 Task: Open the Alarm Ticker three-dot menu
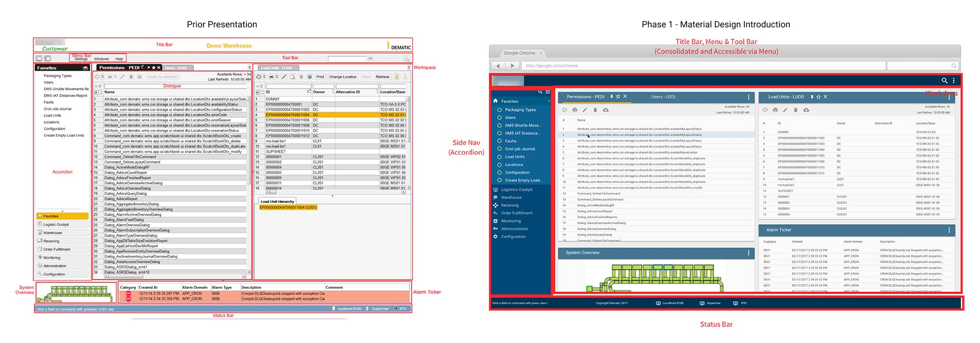tap(949, 230)
